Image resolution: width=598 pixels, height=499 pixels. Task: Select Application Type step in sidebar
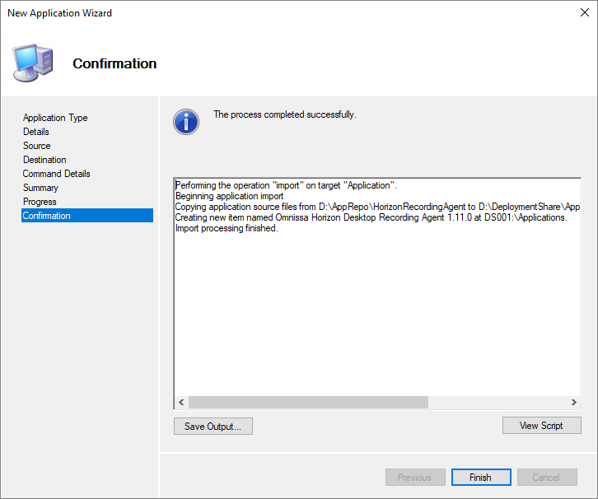click(x=55, y=118)
